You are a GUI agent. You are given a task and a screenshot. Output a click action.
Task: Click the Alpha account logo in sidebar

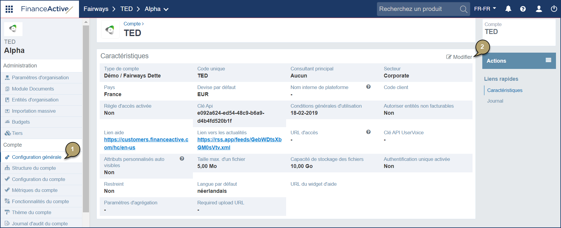(x=13, y=29)
